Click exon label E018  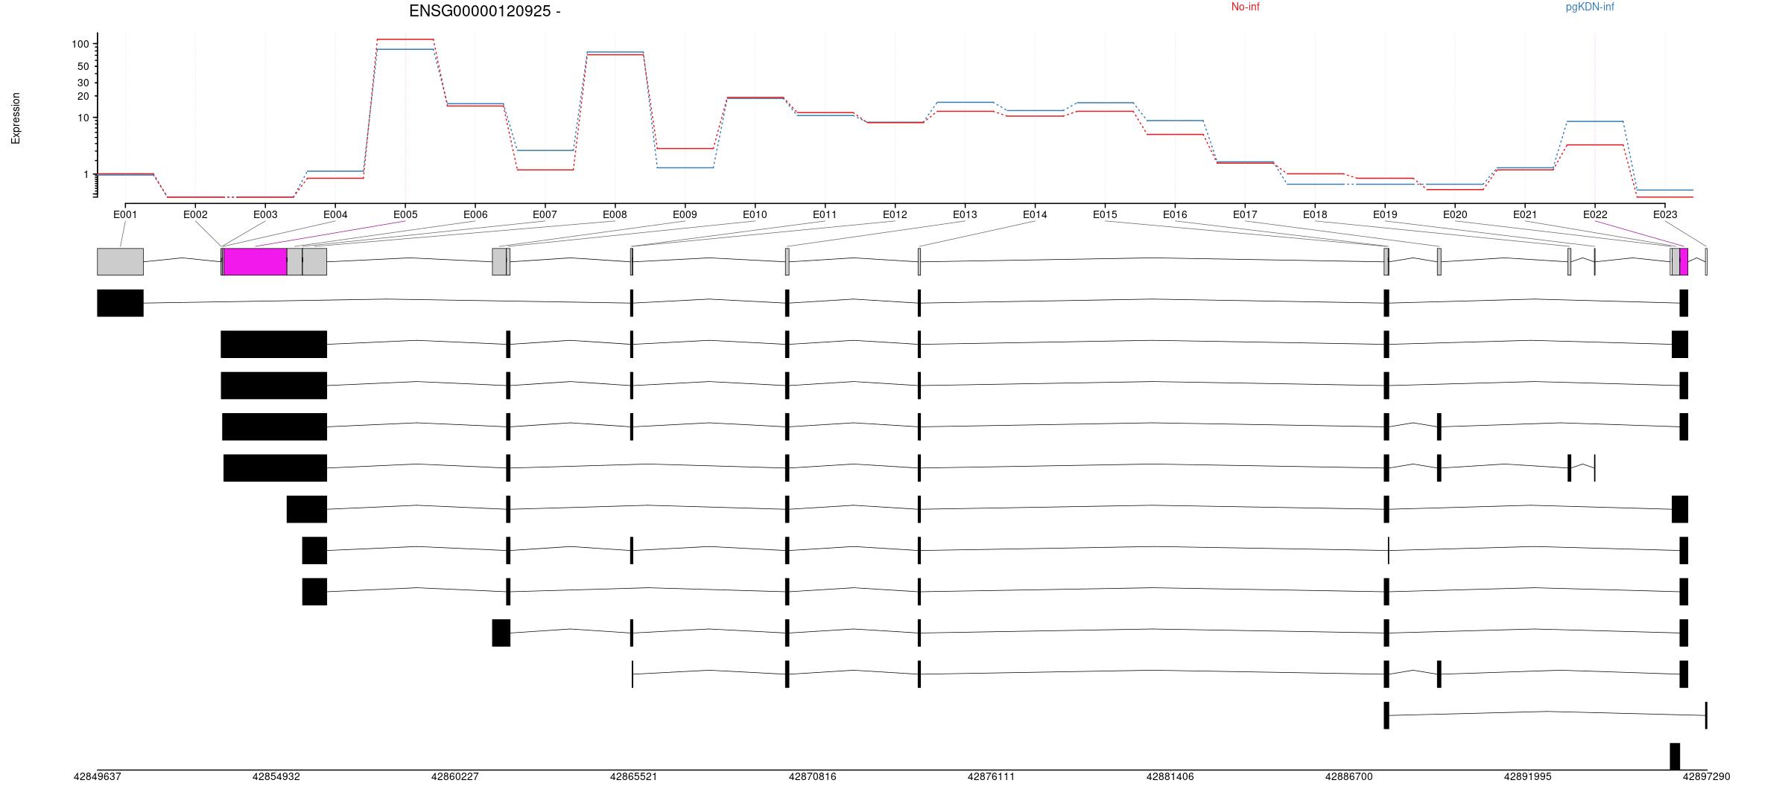coord(1315,214)
